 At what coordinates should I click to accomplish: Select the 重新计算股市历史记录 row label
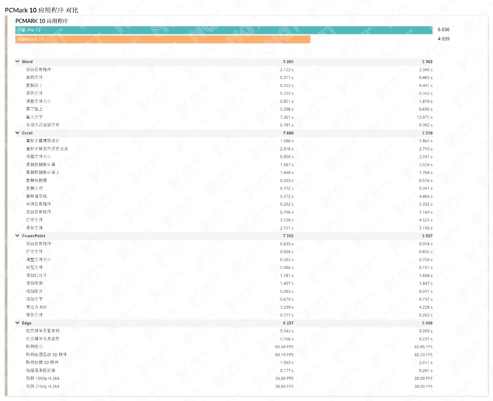coord(47,149)
